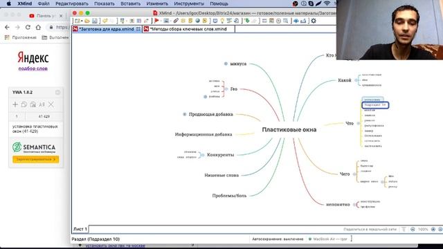Reload the browser page
Image resolution: width=443 pixels, height=249 pixels.
28,27
